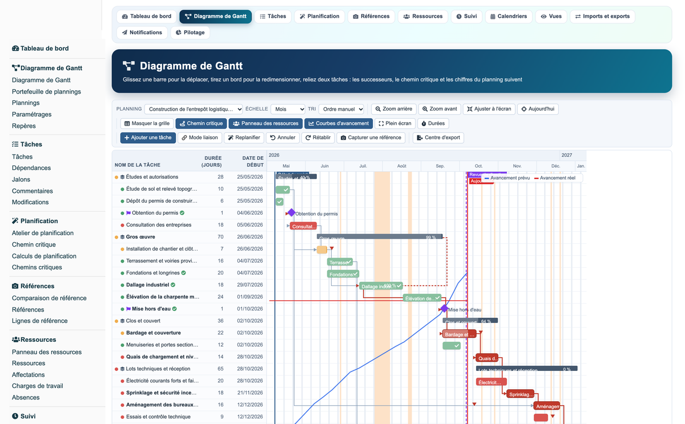This screenshot has height=424, width=685.
Task: Select the Dallage industriel task row
Action: click(x=190, y=285)
